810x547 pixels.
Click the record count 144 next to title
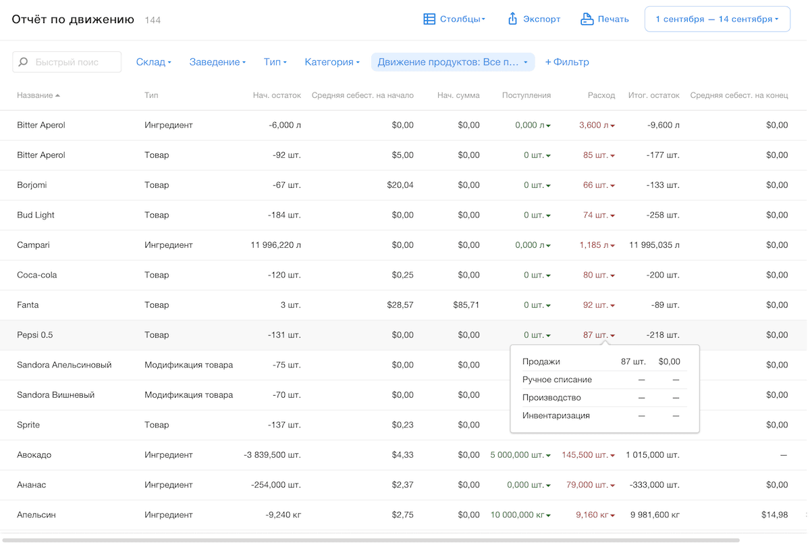pyautogui.click(x=153, y=20)
